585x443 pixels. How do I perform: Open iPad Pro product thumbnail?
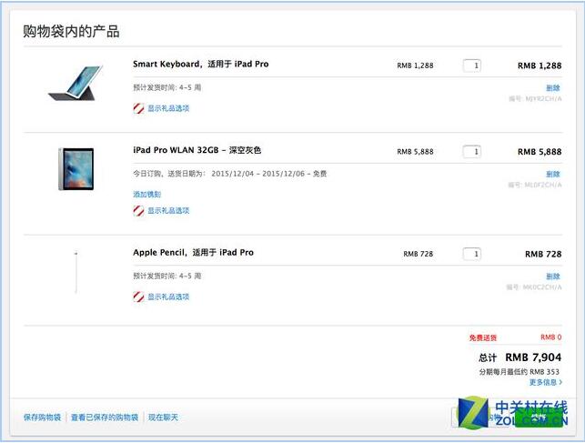click(76, 169)
